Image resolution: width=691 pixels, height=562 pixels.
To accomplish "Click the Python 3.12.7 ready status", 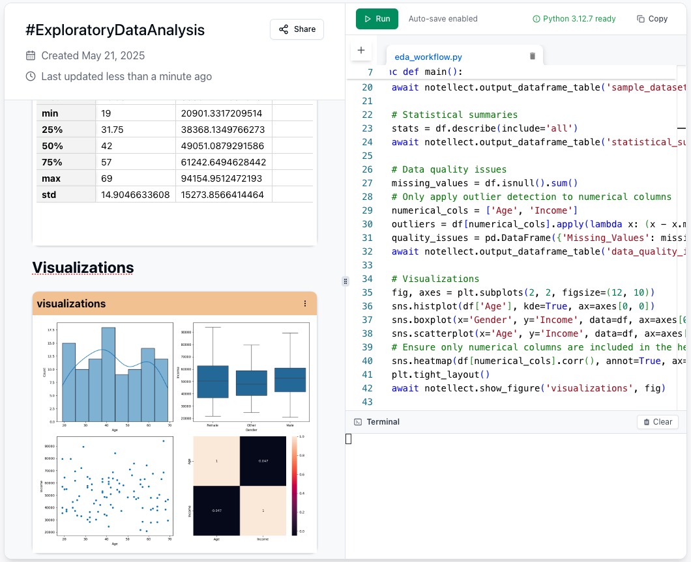I will [x=574, y=19].
